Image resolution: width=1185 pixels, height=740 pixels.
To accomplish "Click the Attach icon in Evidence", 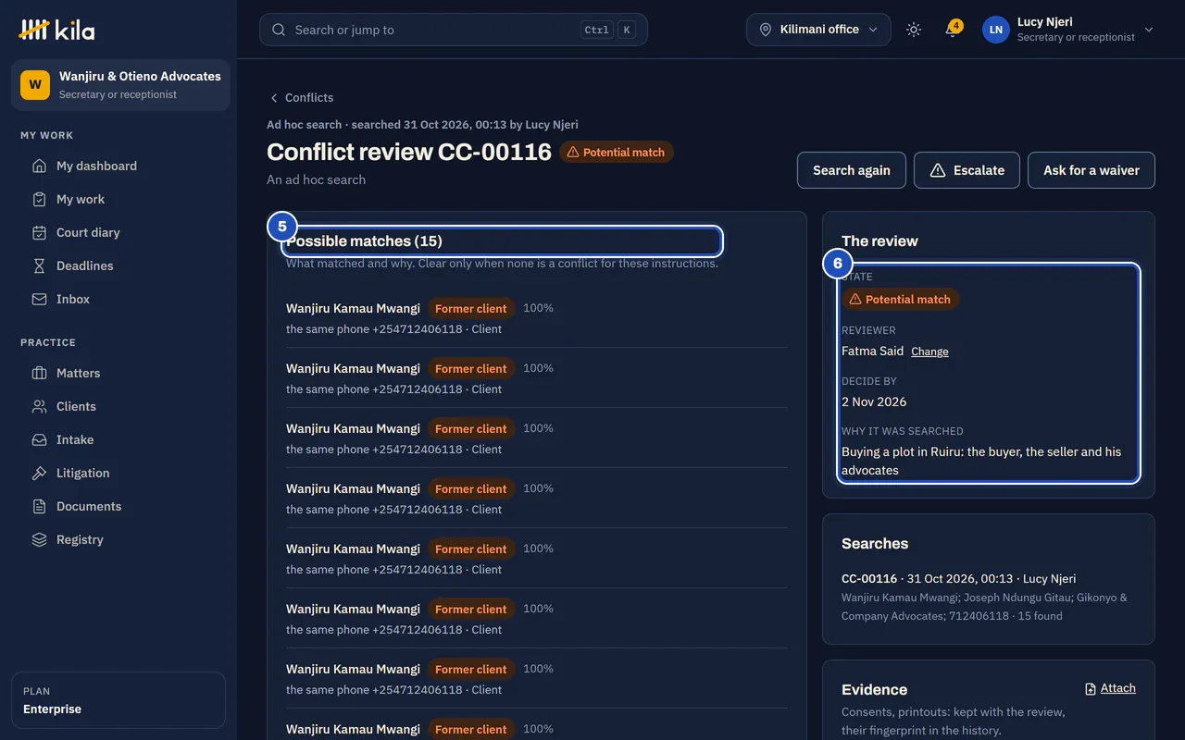I will click(x=1091, y=688).
